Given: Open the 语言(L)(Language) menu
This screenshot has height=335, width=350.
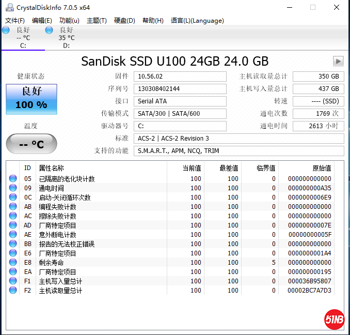Looking at the screenshot, I should (197, 21).
